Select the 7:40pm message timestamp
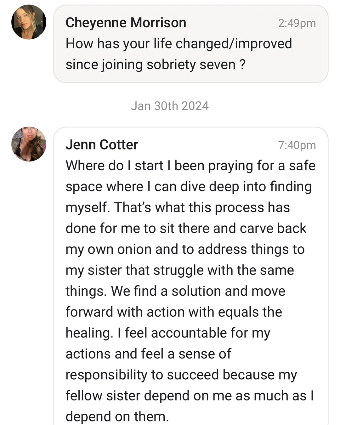Image resolution: width=340 pixels, height=425 pixels. click(x=297, y=145)
